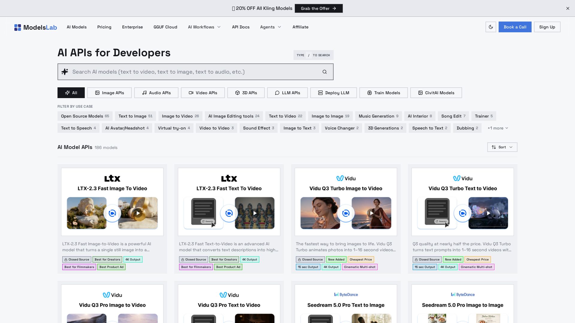
Task: Play the LTX-2.3 Fast Image To Video preview
Action: point(138,213)
